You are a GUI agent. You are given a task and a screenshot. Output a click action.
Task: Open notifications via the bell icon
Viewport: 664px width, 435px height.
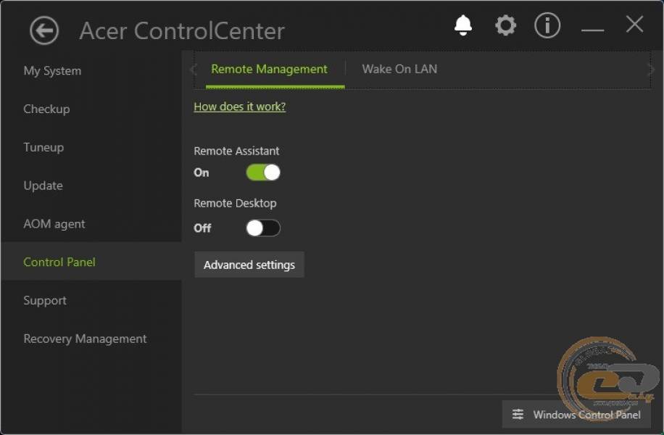pyautogui.click(x=463, y=25)
